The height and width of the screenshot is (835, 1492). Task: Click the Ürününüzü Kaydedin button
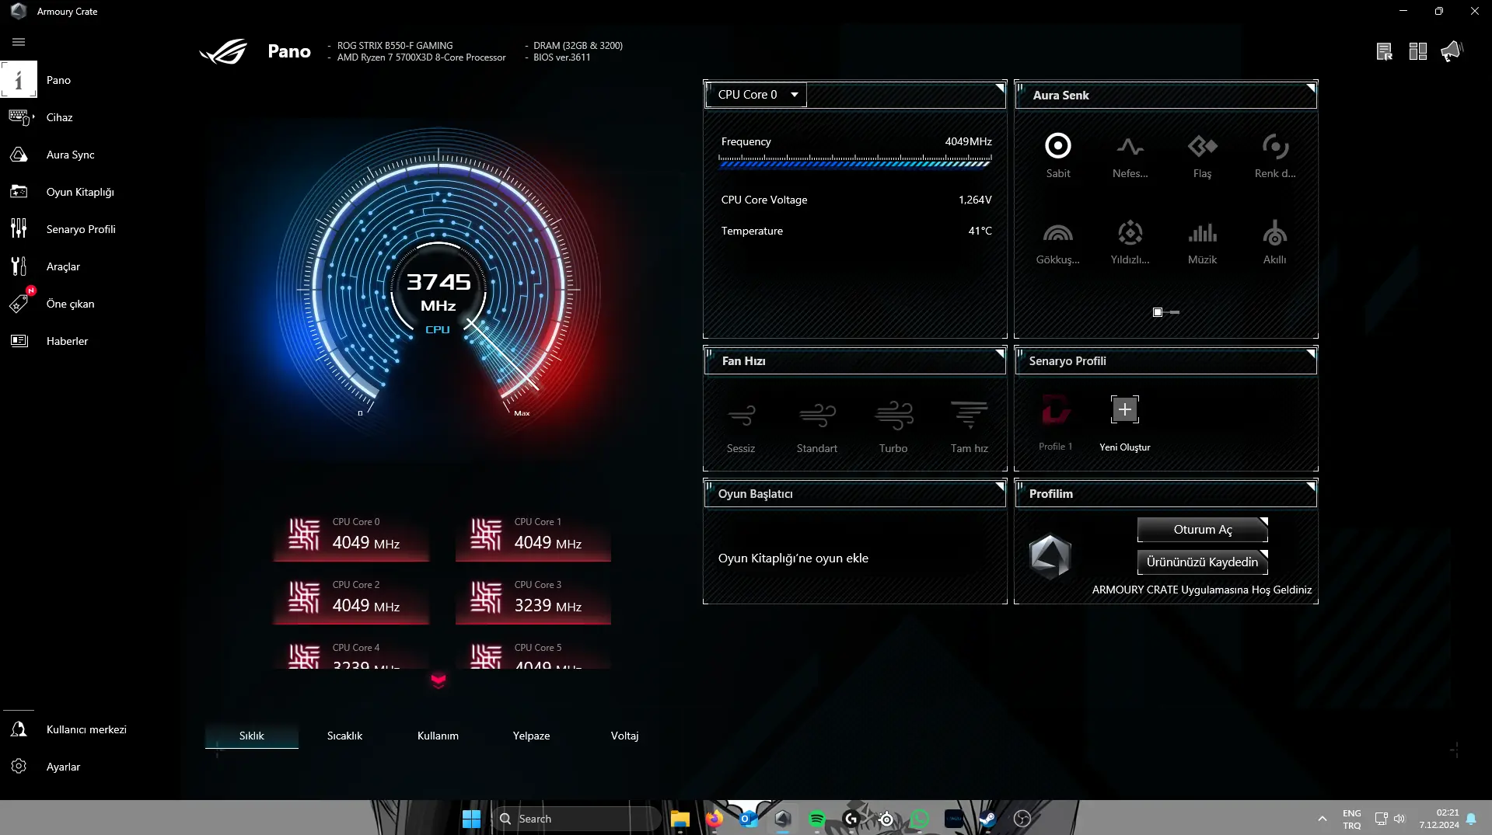[1203, 562]
